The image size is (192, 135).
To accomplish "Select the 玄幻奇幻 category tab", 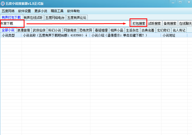I will (164, 30).
